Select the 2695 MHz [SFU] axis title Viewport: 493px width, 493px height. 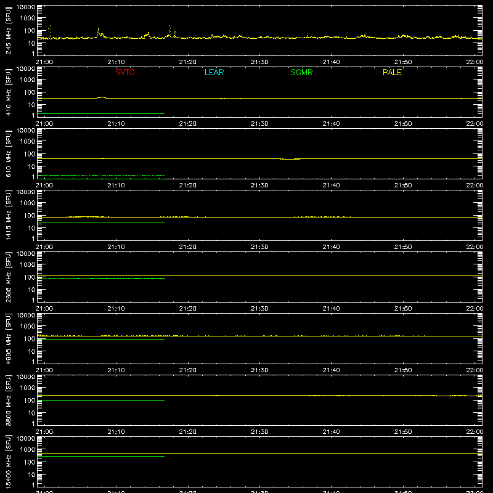point(8,277)
